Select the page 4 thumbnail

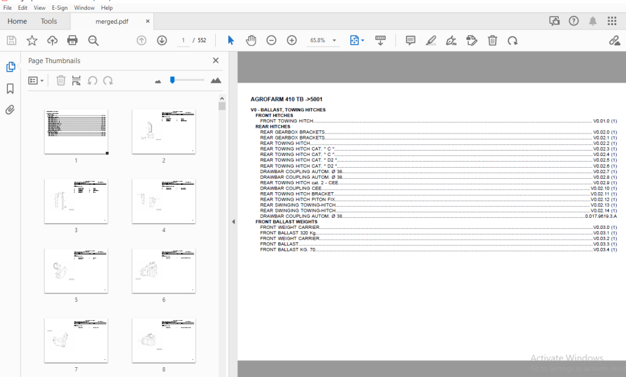164,201
